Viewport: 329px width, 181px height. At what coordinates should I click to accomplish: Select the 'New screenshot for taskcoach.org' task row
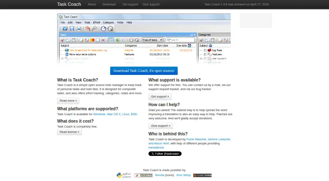128,51
